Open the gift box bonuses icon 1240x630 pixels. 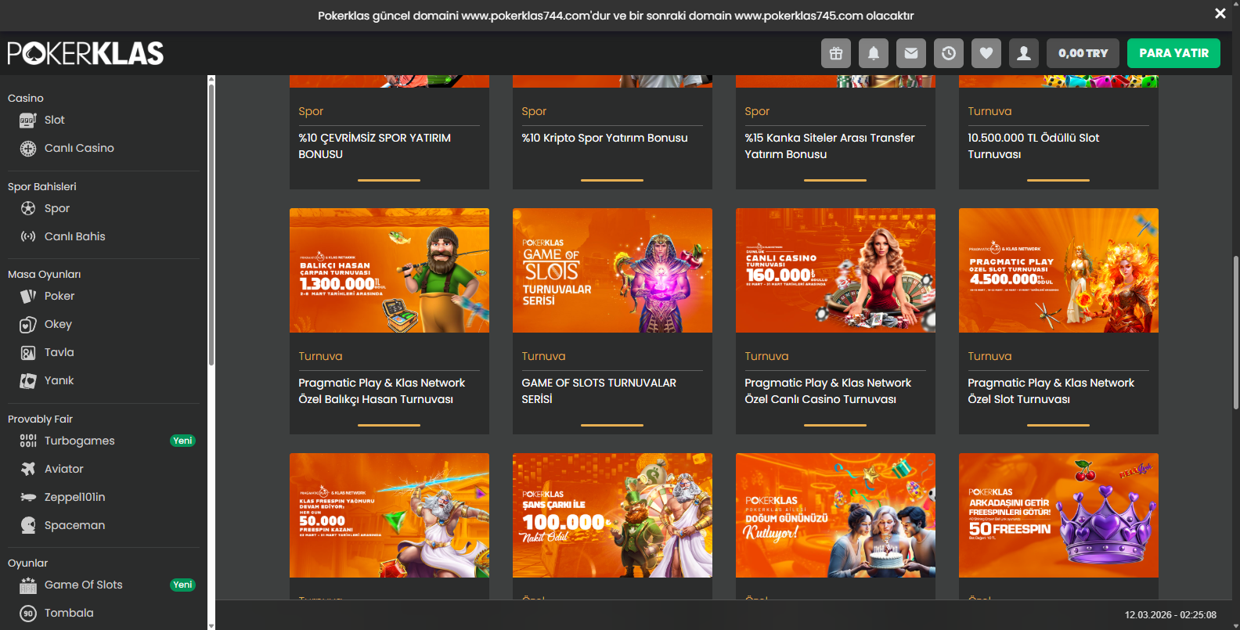[836, 53]
